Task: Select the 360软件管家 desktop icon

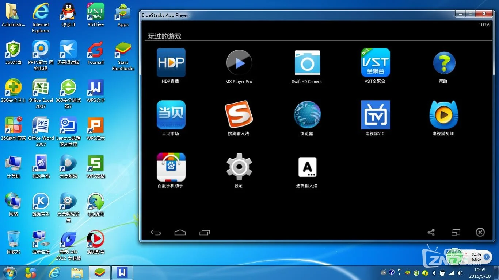Action: [x=14, y=128]
